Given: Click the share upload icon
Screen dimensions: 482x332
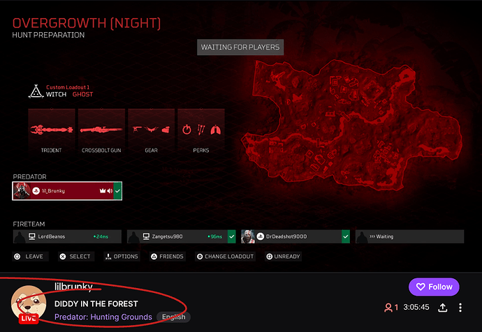Looking at the screenshot, I should 443,307.
